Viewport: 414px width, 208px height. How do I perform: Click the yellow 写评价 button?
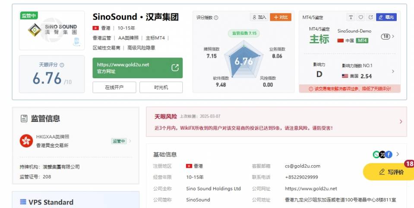click(389, 172)
